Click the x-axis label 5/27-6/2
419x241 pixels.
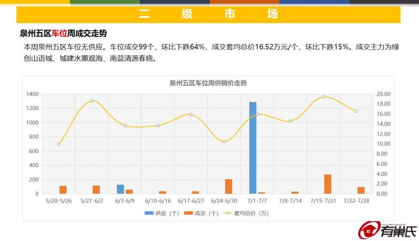pyautogui.click(x=92, y=201)
